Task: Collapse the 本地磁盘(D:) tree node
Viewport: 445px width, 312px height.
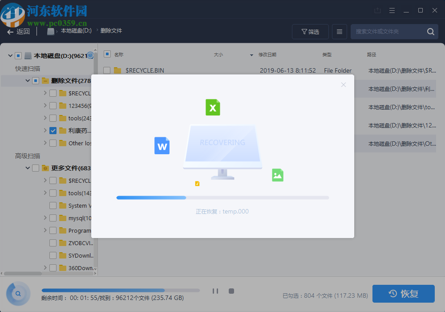Action: point(10,55)
